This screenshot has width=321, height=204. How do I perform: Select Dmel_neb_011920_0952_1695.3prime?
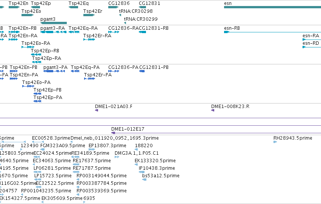[71, 142]
